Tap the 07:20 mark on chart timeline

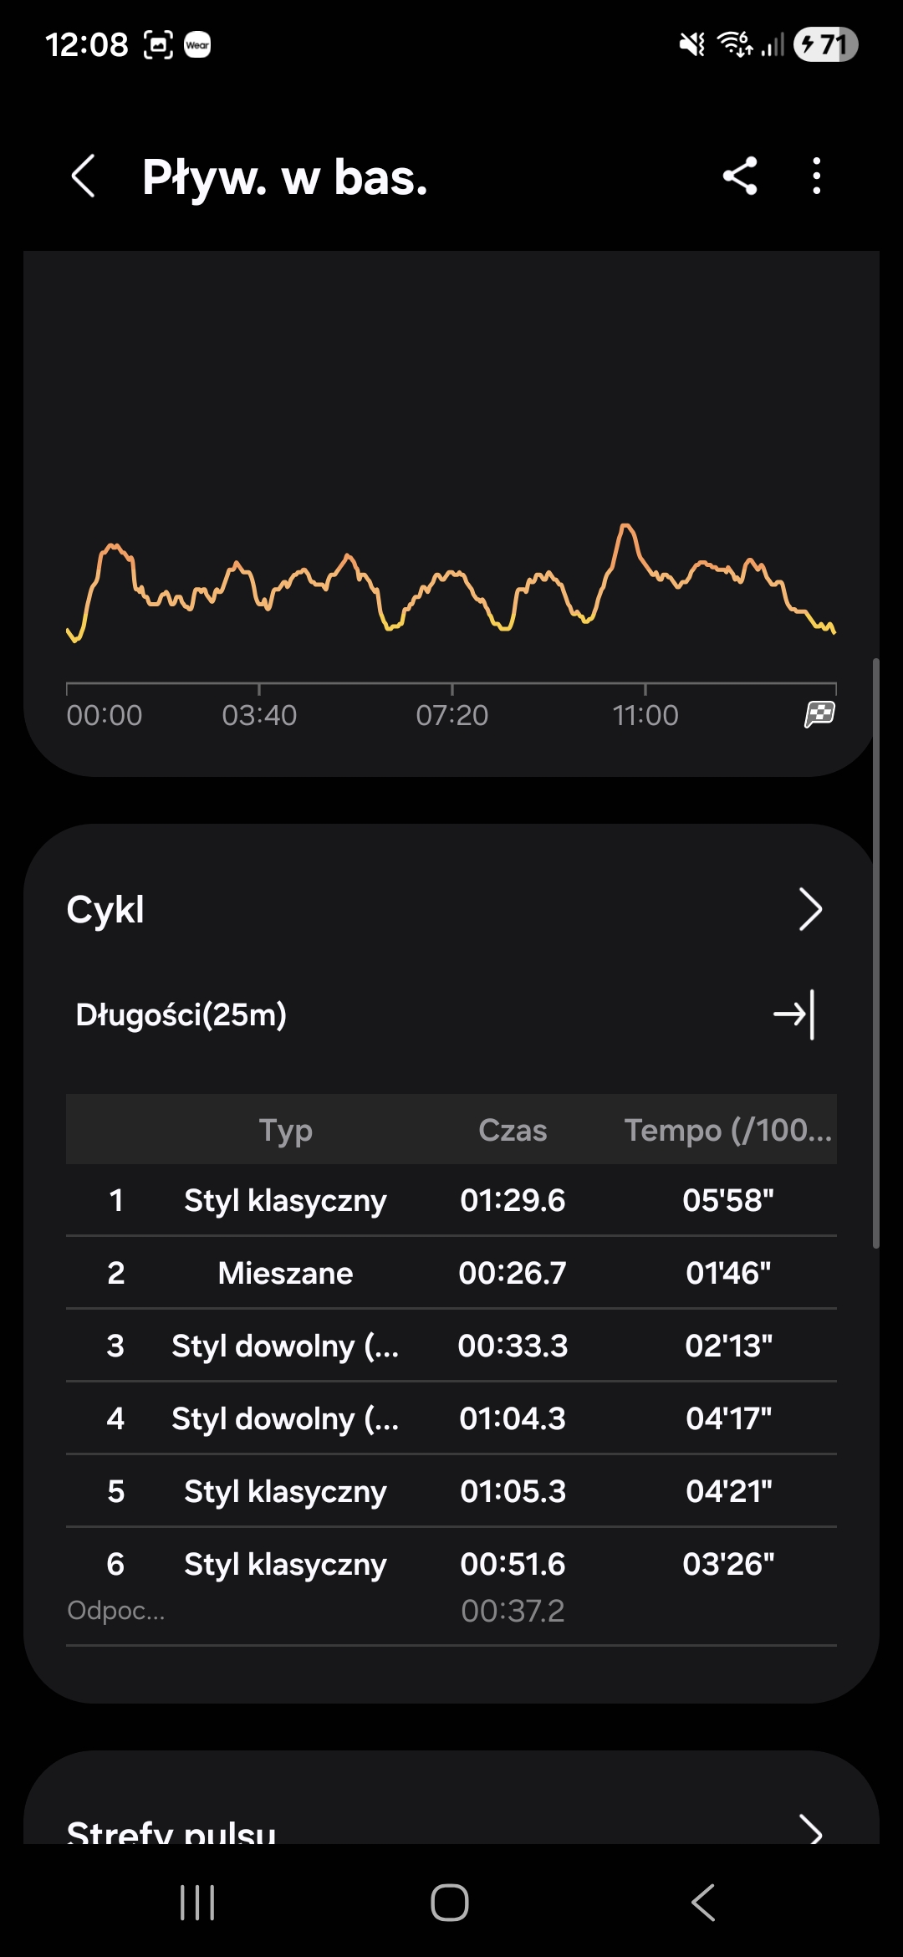pos(451,714)
